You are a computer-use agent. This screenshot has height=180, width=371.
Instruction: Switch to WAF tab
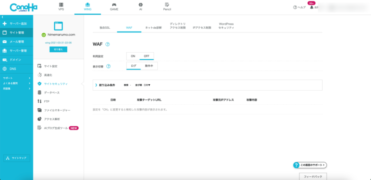(129, 28)
